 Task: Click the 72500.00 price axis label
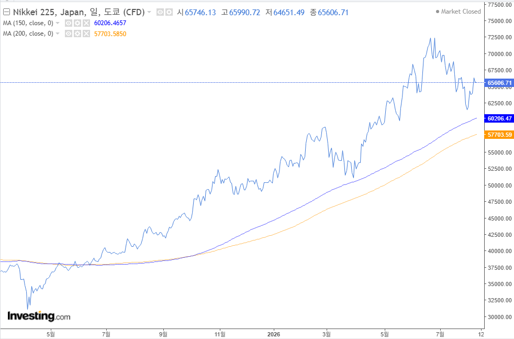click(499, 37)
